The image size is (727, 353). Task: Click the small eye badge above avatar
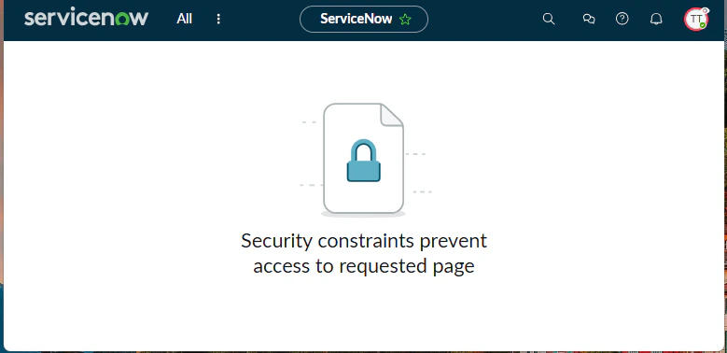(706, 10)
